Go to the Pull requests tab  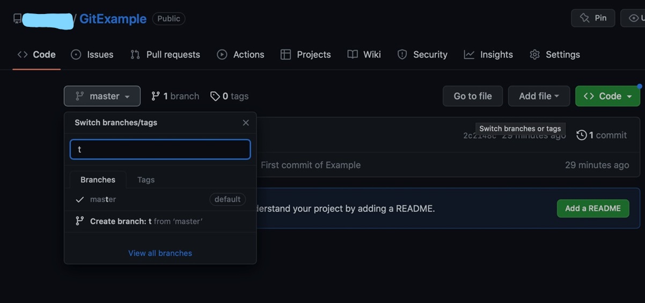click(165, 54)
